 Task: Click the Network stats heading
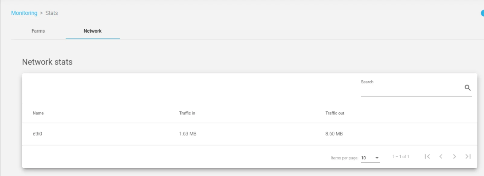47,62
